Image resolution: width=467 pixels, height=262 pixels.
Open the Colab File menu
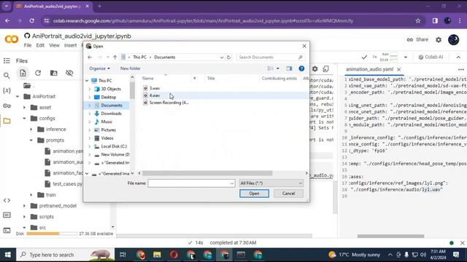point(28,45)
